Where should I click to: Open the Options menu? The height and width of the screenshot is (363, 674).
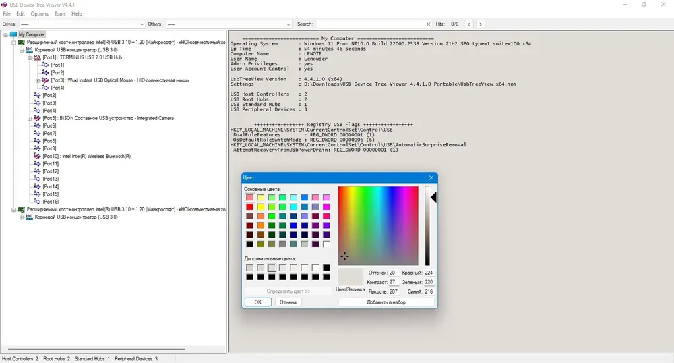pos(40,13)
